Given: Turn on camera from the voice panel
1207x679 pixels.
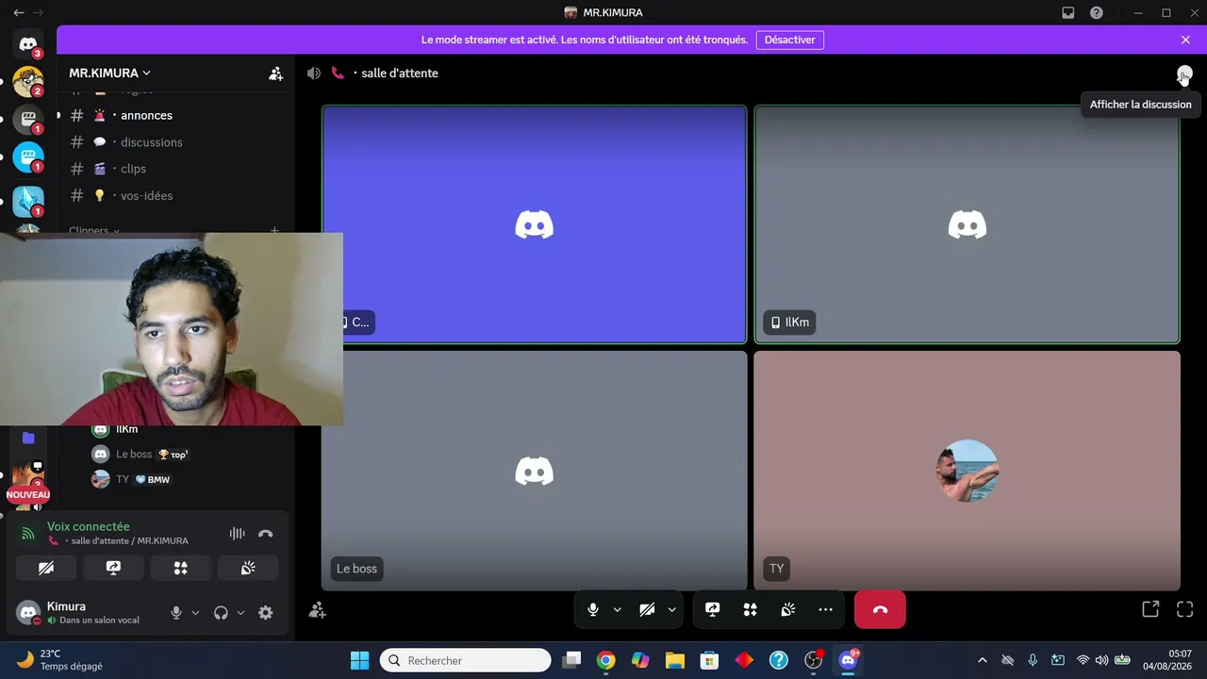Looking at the screenshot, I should coord(46,568).
